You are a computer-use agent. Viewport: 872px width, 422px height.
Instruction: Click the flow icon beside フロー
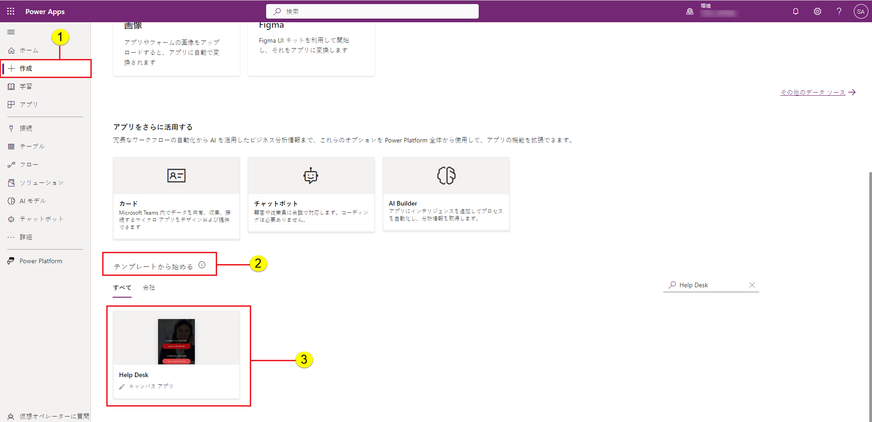(x=11, y=165)
